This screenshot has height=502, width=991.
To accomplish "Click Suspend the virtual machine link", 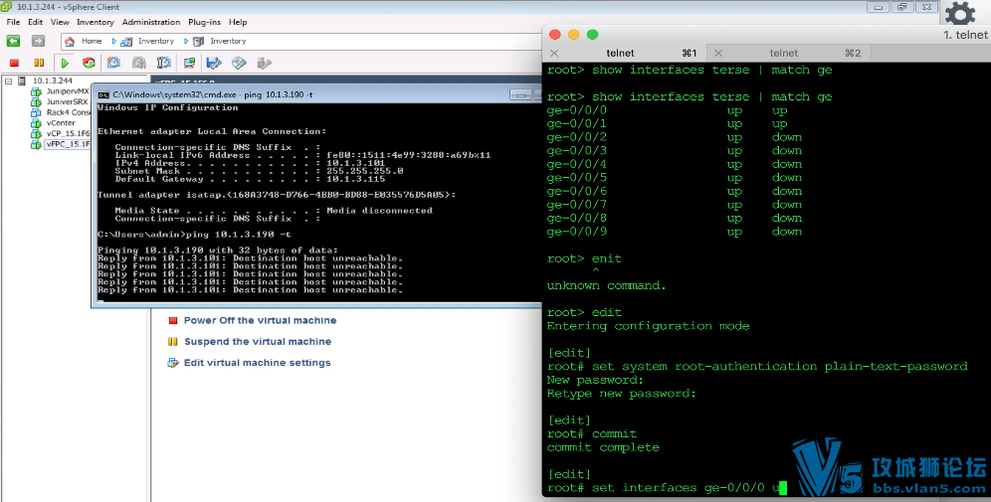I will 258,342.
